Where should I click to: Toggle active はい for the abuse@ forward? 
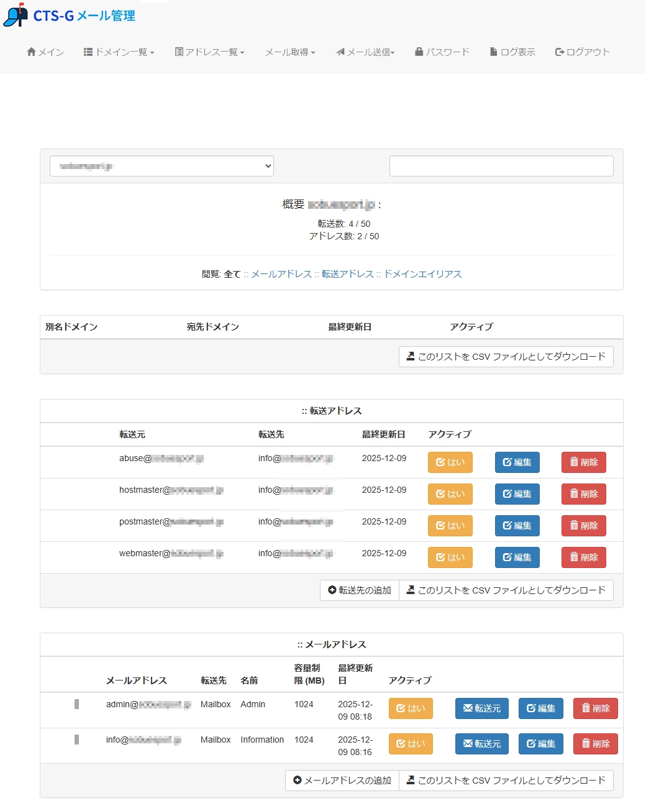pyautogui.click(x=450, y=462)
